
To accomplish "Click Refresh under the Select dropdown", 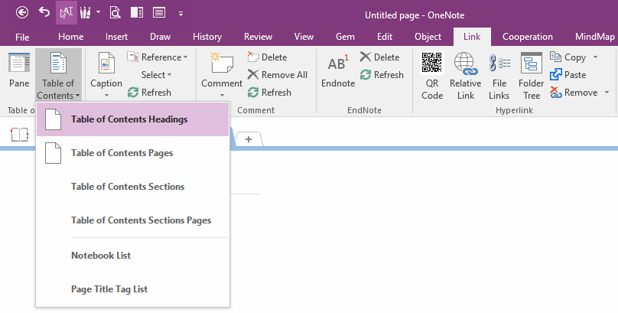I will click(x=149, y=93).
